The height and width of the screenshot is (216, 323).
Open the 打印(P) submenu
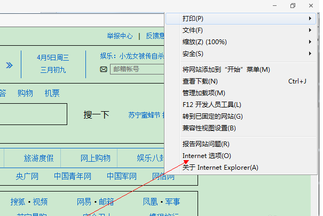tap(241, 19)
